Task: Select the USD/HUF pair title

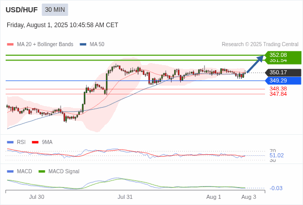Action: [22, 10]
